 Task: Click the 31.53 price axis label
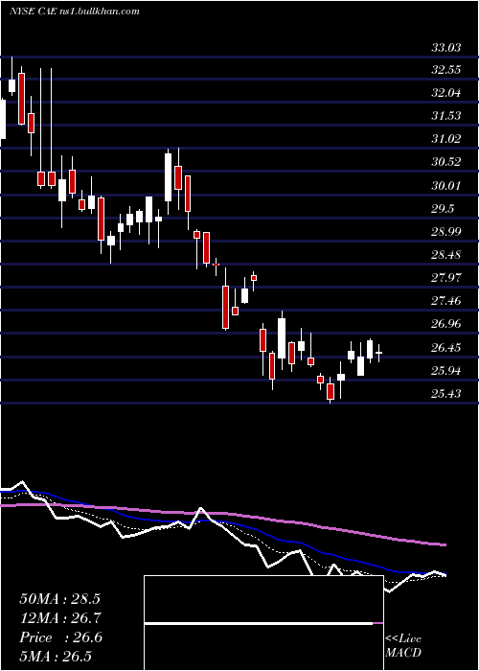446,116
